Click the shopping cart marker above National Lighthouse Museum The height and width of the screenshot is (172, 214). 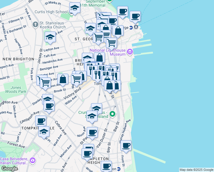tap(111, 43)
